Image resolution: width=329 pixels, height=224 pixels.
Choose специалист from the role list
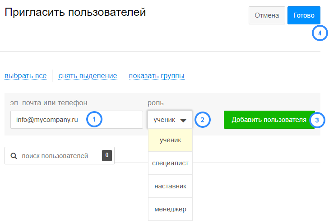coord(170,163)
